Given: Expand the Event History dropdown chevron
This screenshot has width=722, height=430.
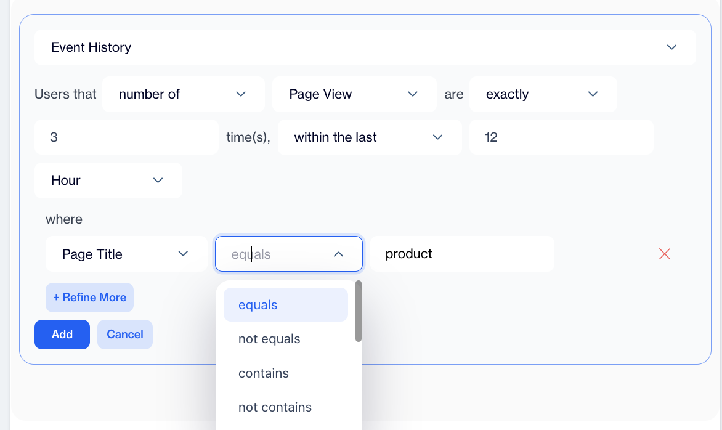Looking at the screenshot, I should pyautogui.click(x=671, y=47).
